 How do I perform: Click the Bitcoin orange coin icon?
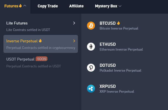click(x=91, y=26)
